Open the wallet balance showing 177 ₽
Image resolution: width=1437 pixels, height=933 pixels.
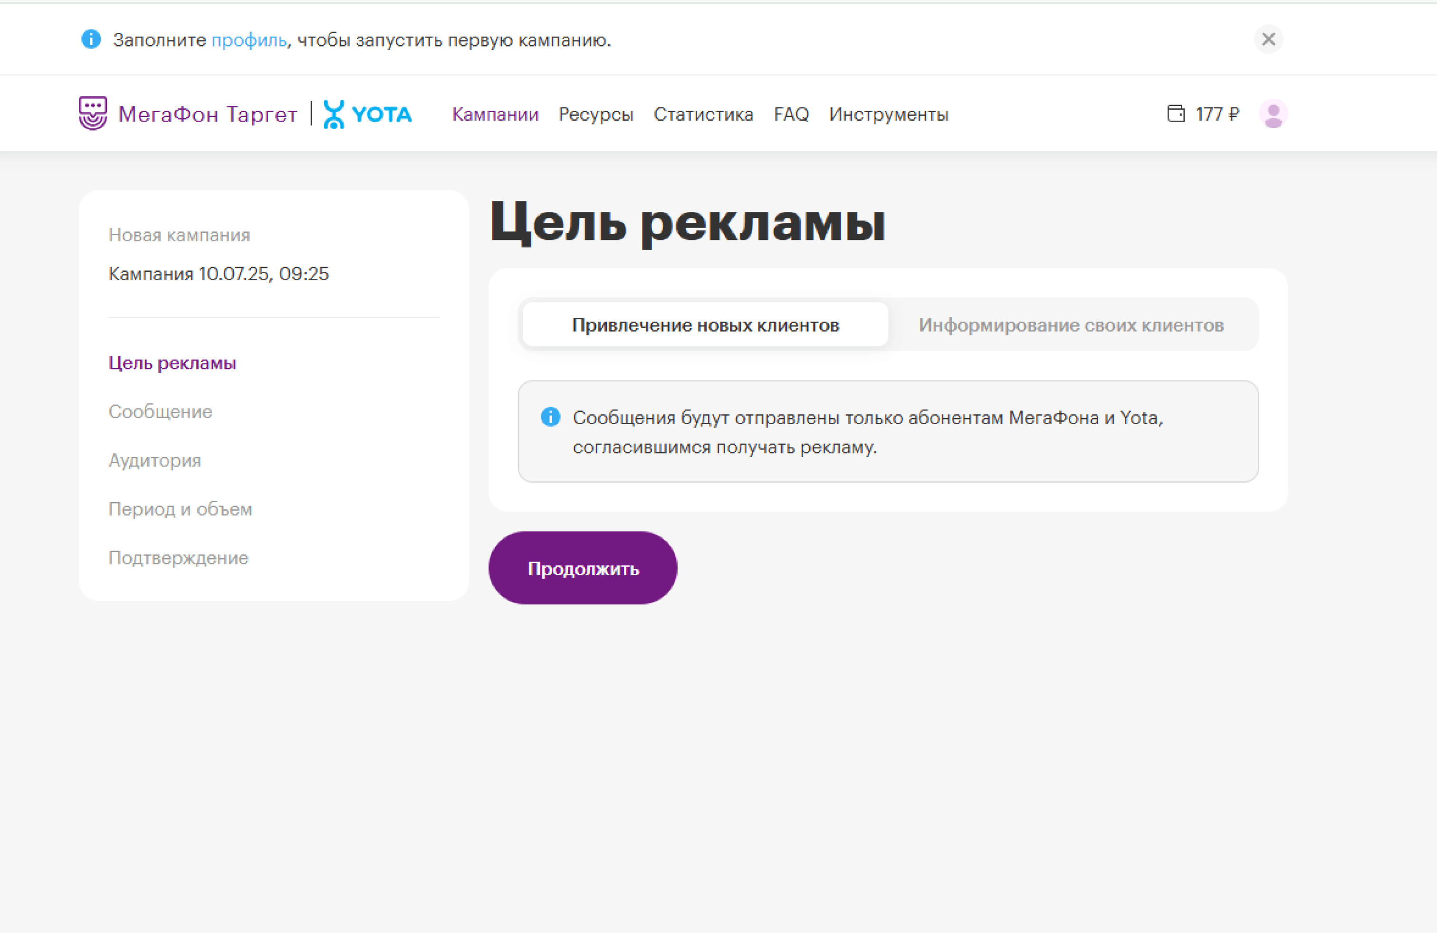point(1217,114)
